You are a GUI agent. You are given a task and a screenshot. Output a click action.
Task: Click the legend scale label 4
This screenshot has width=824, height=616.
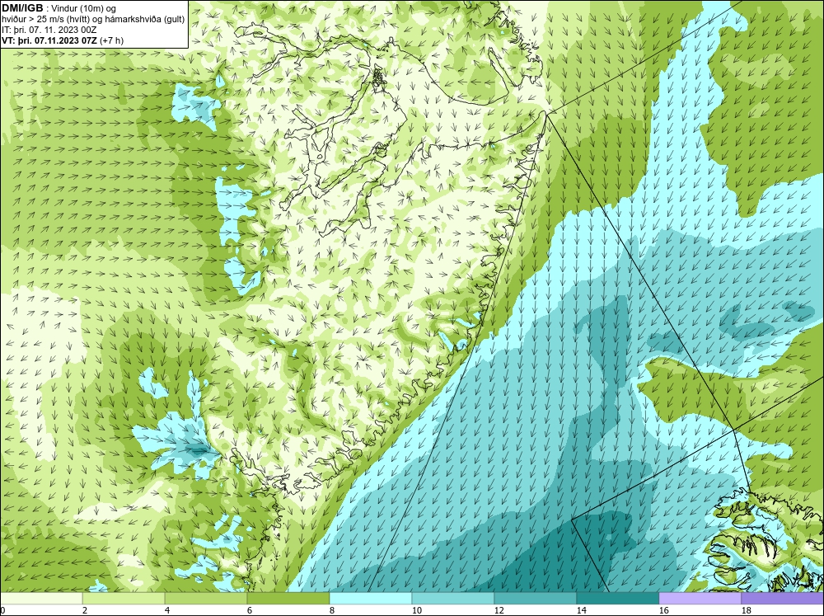(x=167, y=610)
